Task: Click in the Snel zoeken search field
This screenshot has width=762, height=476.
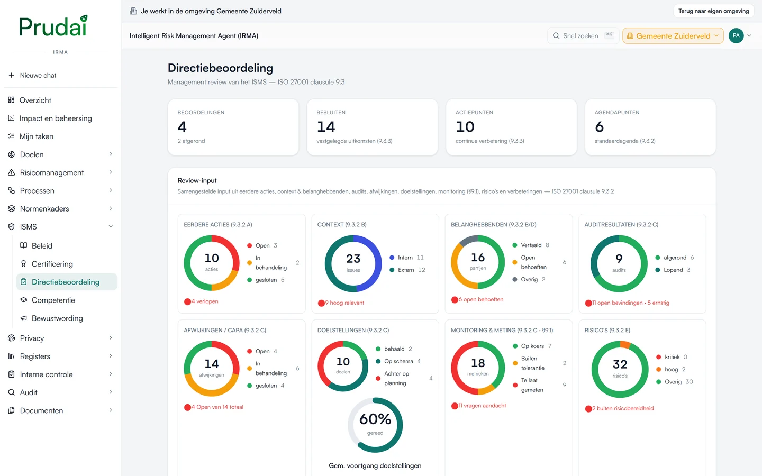Action: click(x=583, y=35)
